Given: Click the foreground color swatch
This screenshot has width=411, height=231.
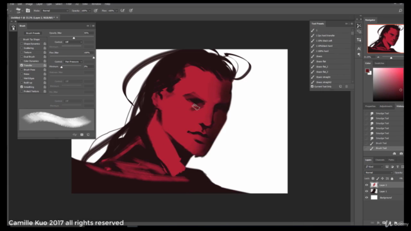Looking at the screenshot, I should (367, 71).
